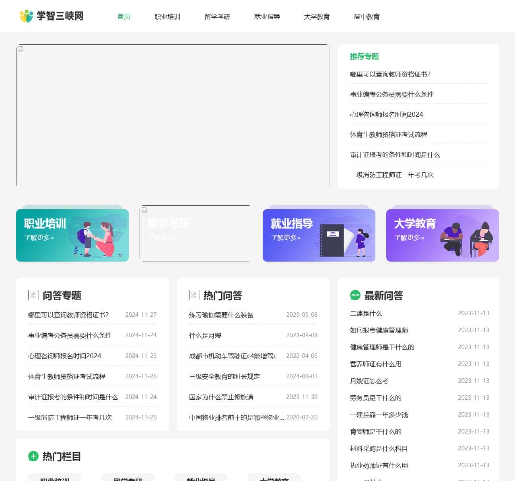Click the icon next to 问答专题 heading
This screenshot has width=515, height=481.
pyautogui.click(x=33, y=295)
